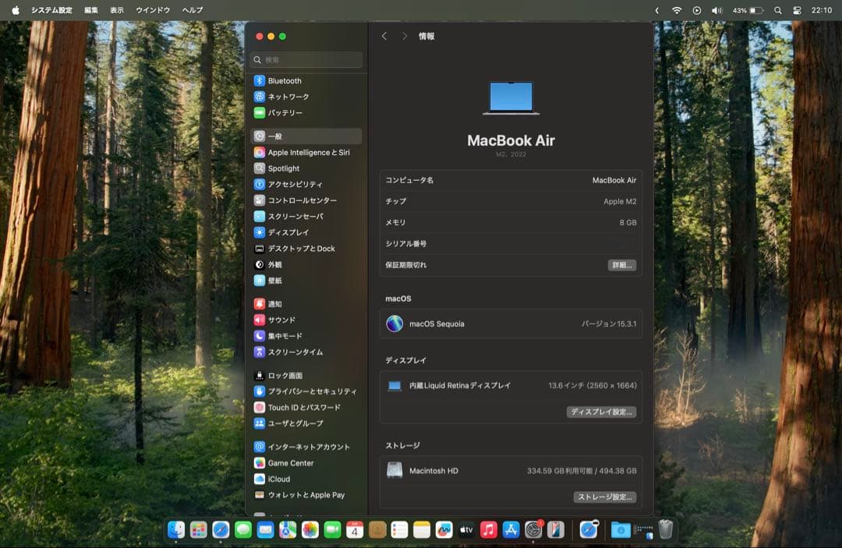The image size is (842, 548).
Task: Open the Spotlight settings item
Action: pyautogui.click(x=284, y=168)
